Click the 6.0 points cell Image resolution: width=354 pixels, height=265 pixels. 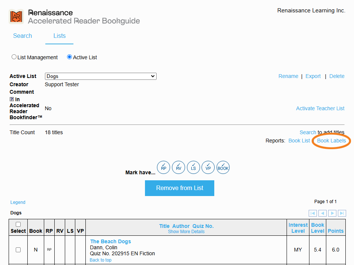click(x=336, y=250)
